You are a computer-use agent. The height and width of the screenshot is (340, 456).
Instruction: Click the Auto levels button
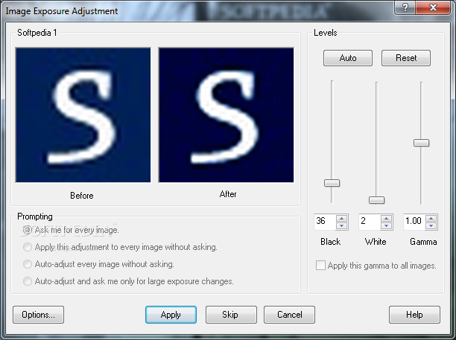click(x=347, y=58)
